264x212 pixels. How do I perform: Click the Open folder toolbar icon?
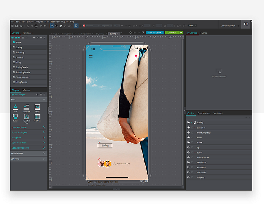[x=17, y=26]
